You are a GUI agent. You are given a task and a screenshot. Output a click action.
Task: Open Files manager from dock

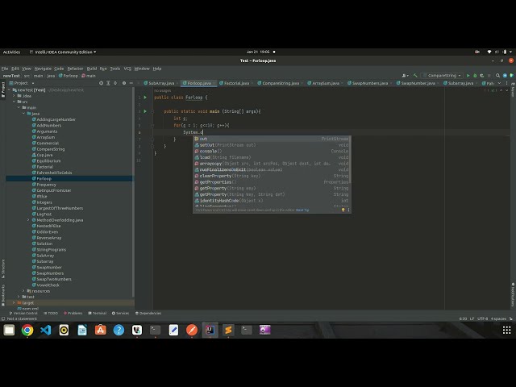(x=9, y=330)
